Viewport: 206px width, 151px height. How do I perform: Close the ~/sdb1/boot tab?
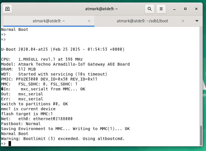183,21
